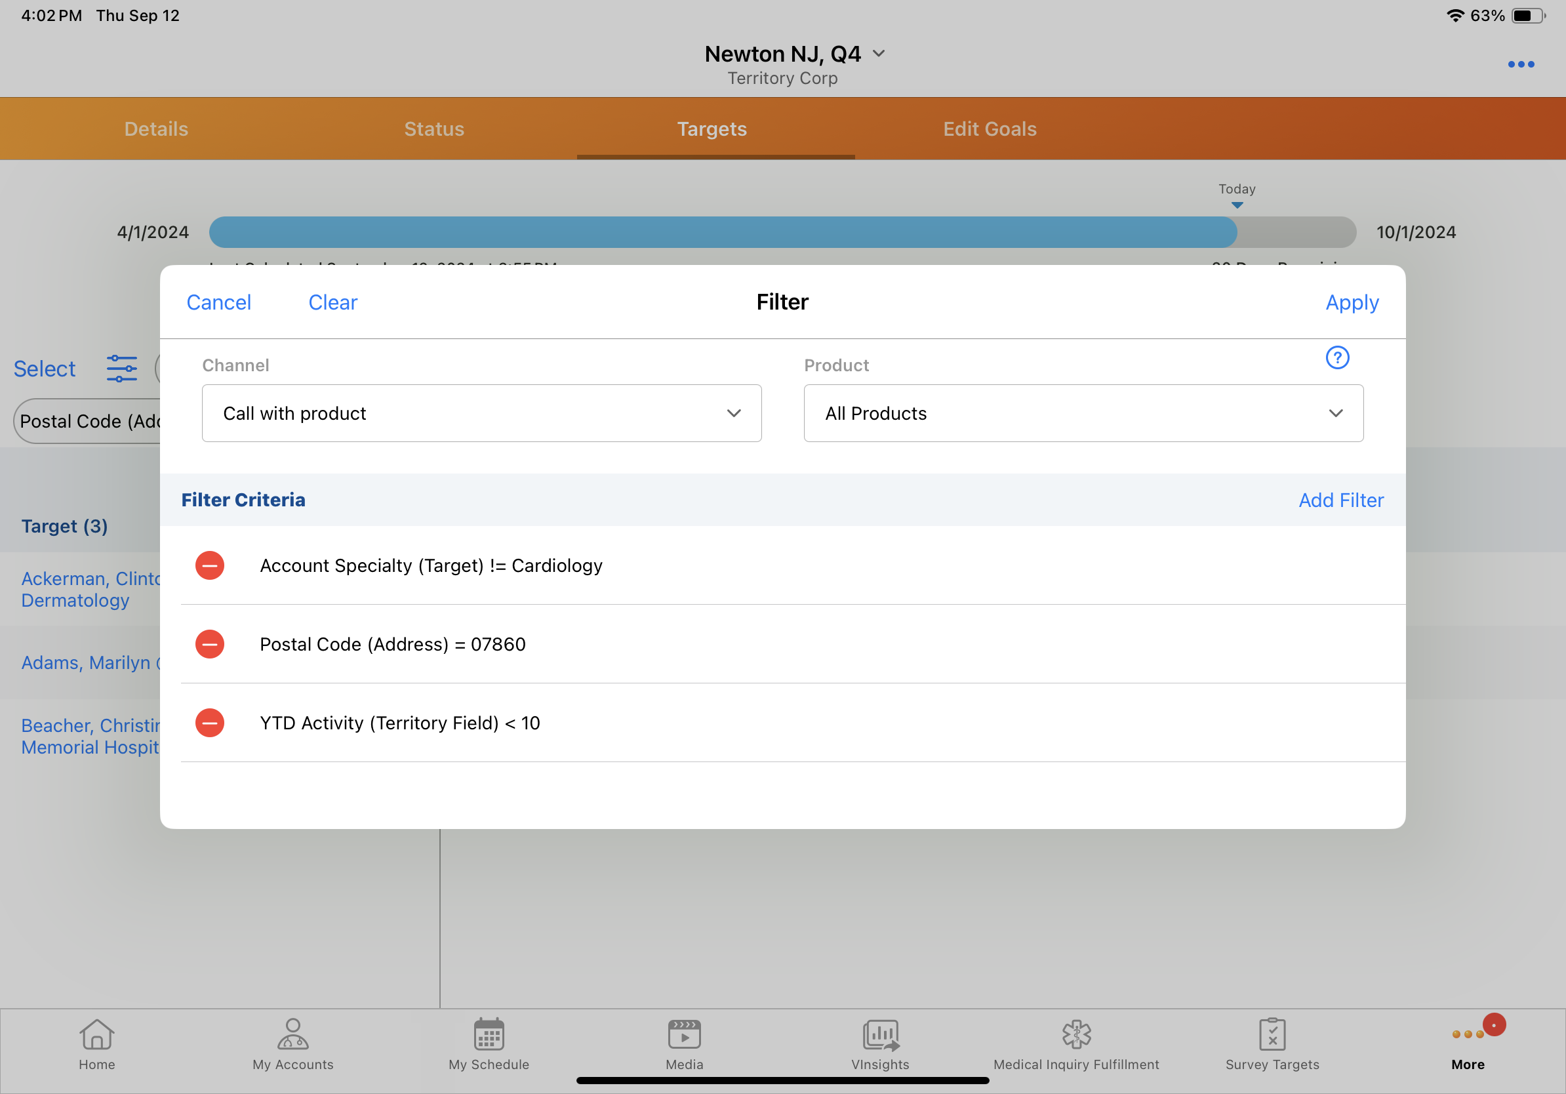Screen dimensions: 1566x1094
Task: Expand the Channel dropdown Call with product
Action: [481, 413]
